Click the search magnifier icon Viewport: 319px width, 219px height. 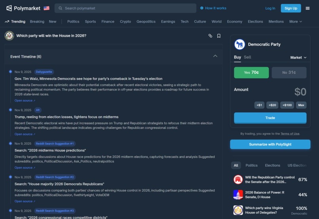[x=60, y=8]
